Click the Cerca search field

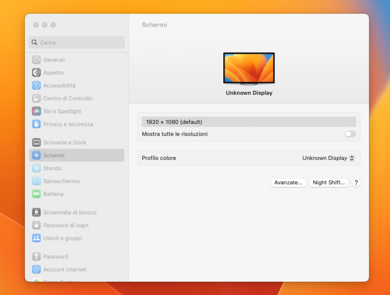tap(77, 42)
